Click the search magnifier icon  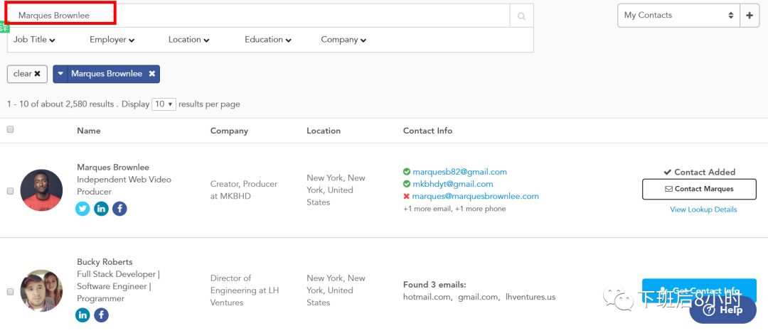(521, 16)
